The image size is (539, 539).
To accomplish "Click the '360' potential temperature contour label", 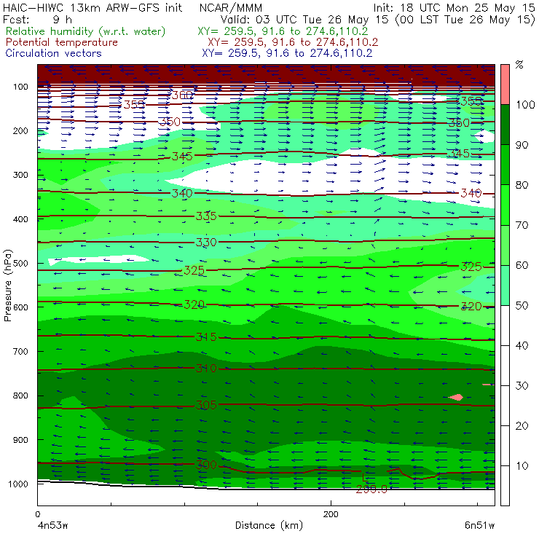I will pyautogui.click(x=182, y=95).
